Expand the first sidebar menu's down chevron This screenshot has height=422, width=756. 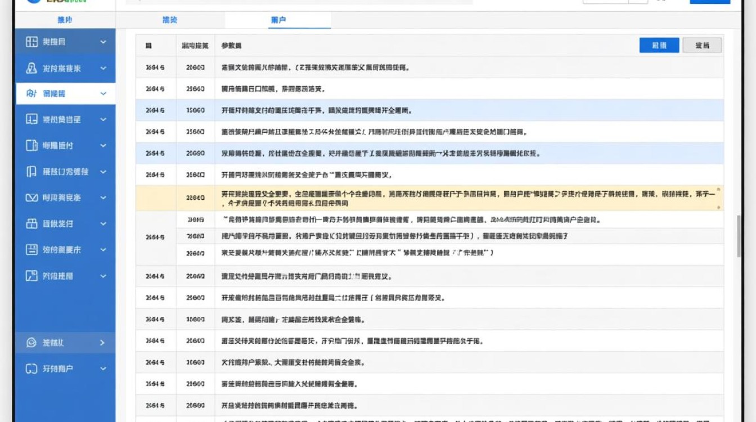104,41
